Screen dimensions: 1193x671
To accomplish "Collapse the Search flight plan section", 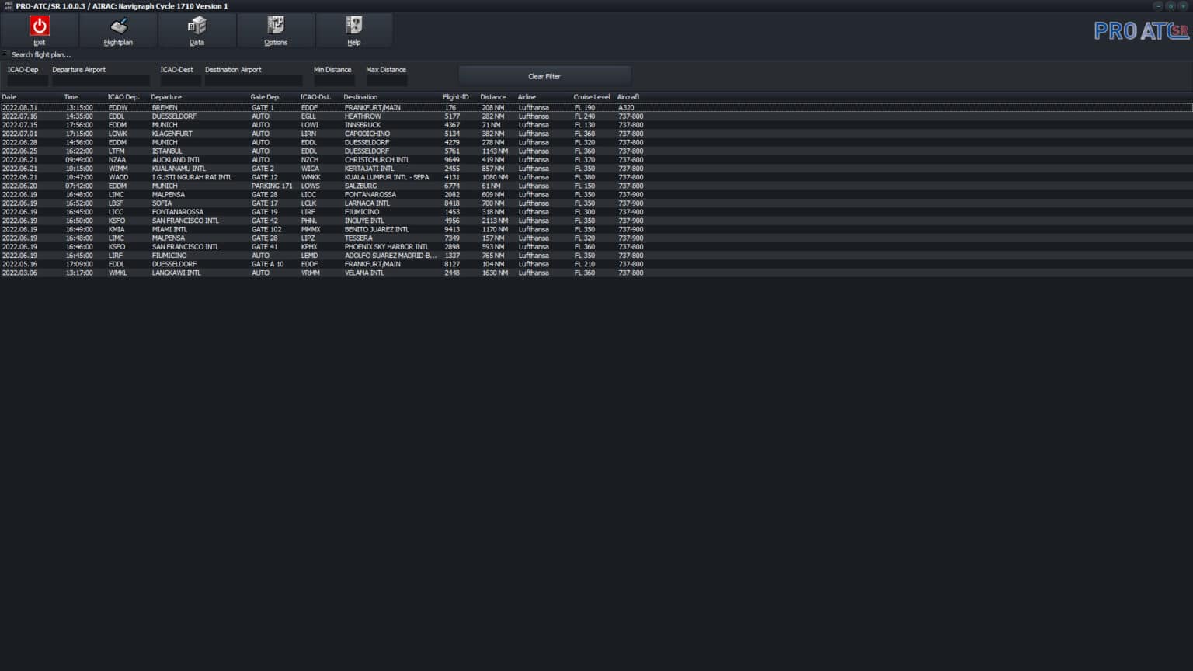I will coord(5,54).
